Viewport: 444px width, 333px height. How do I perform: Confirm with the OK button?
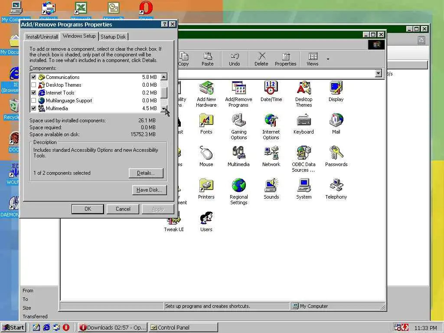[x=88, y=209]
